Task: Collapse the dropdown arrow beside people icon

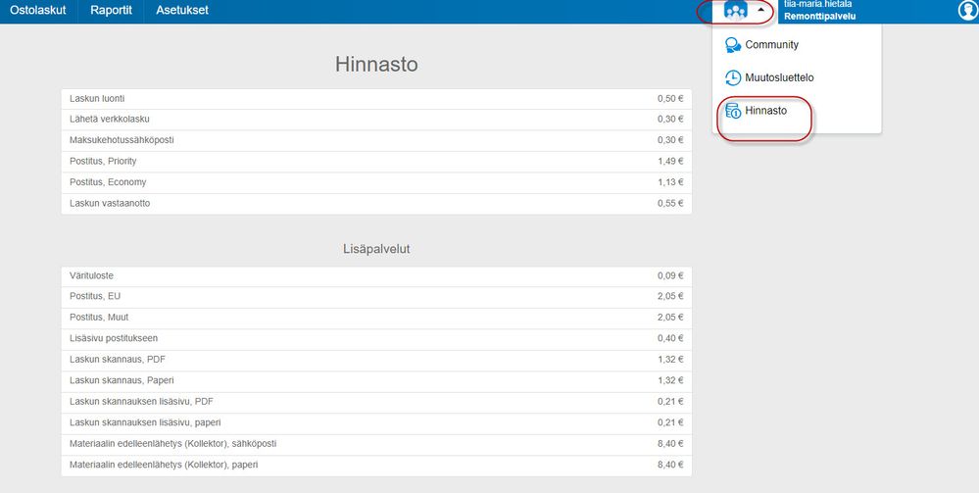Action: pos(761,10)
